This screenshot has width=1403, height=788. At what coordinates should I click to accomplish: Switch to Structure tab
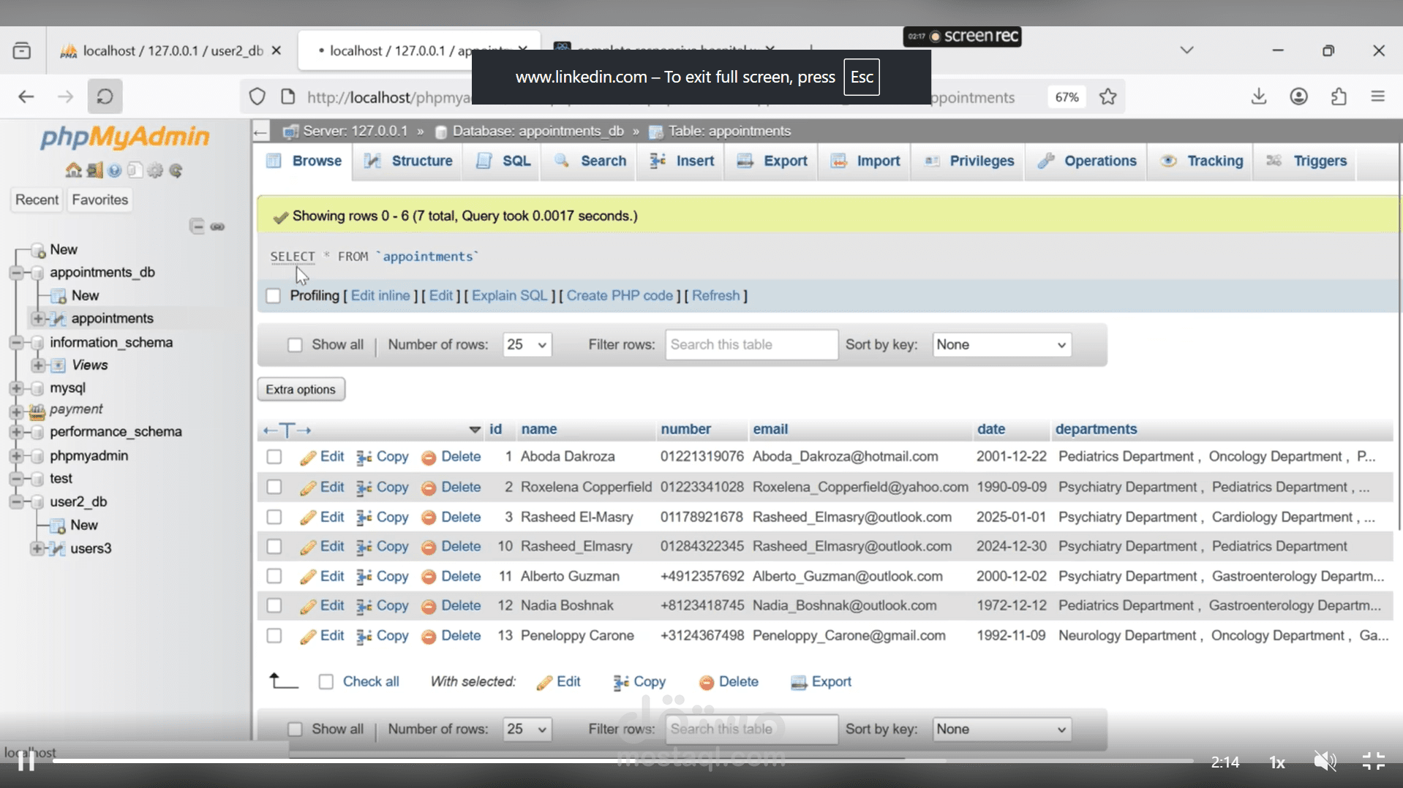(408, 161)
